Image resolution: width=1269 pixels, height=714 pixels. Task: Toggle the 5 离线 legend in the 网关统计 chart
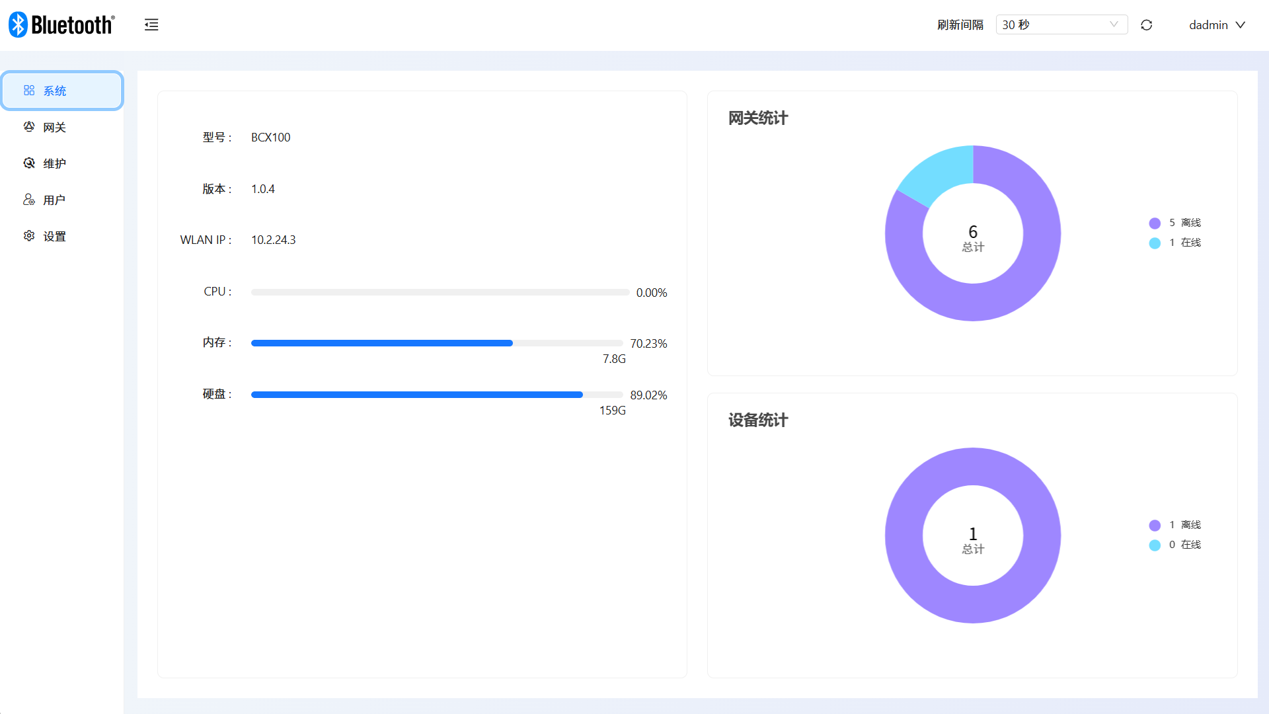tap(1175, 223)
